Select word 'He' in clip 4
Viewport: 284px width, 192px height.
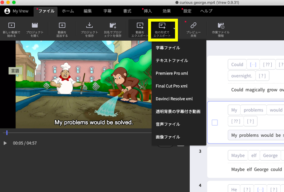pyautogui.click(x=234, y=189)
